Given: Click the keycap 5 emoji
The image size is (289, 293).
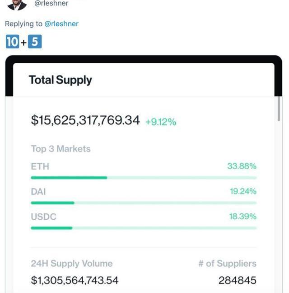Looking at the screenshot, I should [35, 43].
